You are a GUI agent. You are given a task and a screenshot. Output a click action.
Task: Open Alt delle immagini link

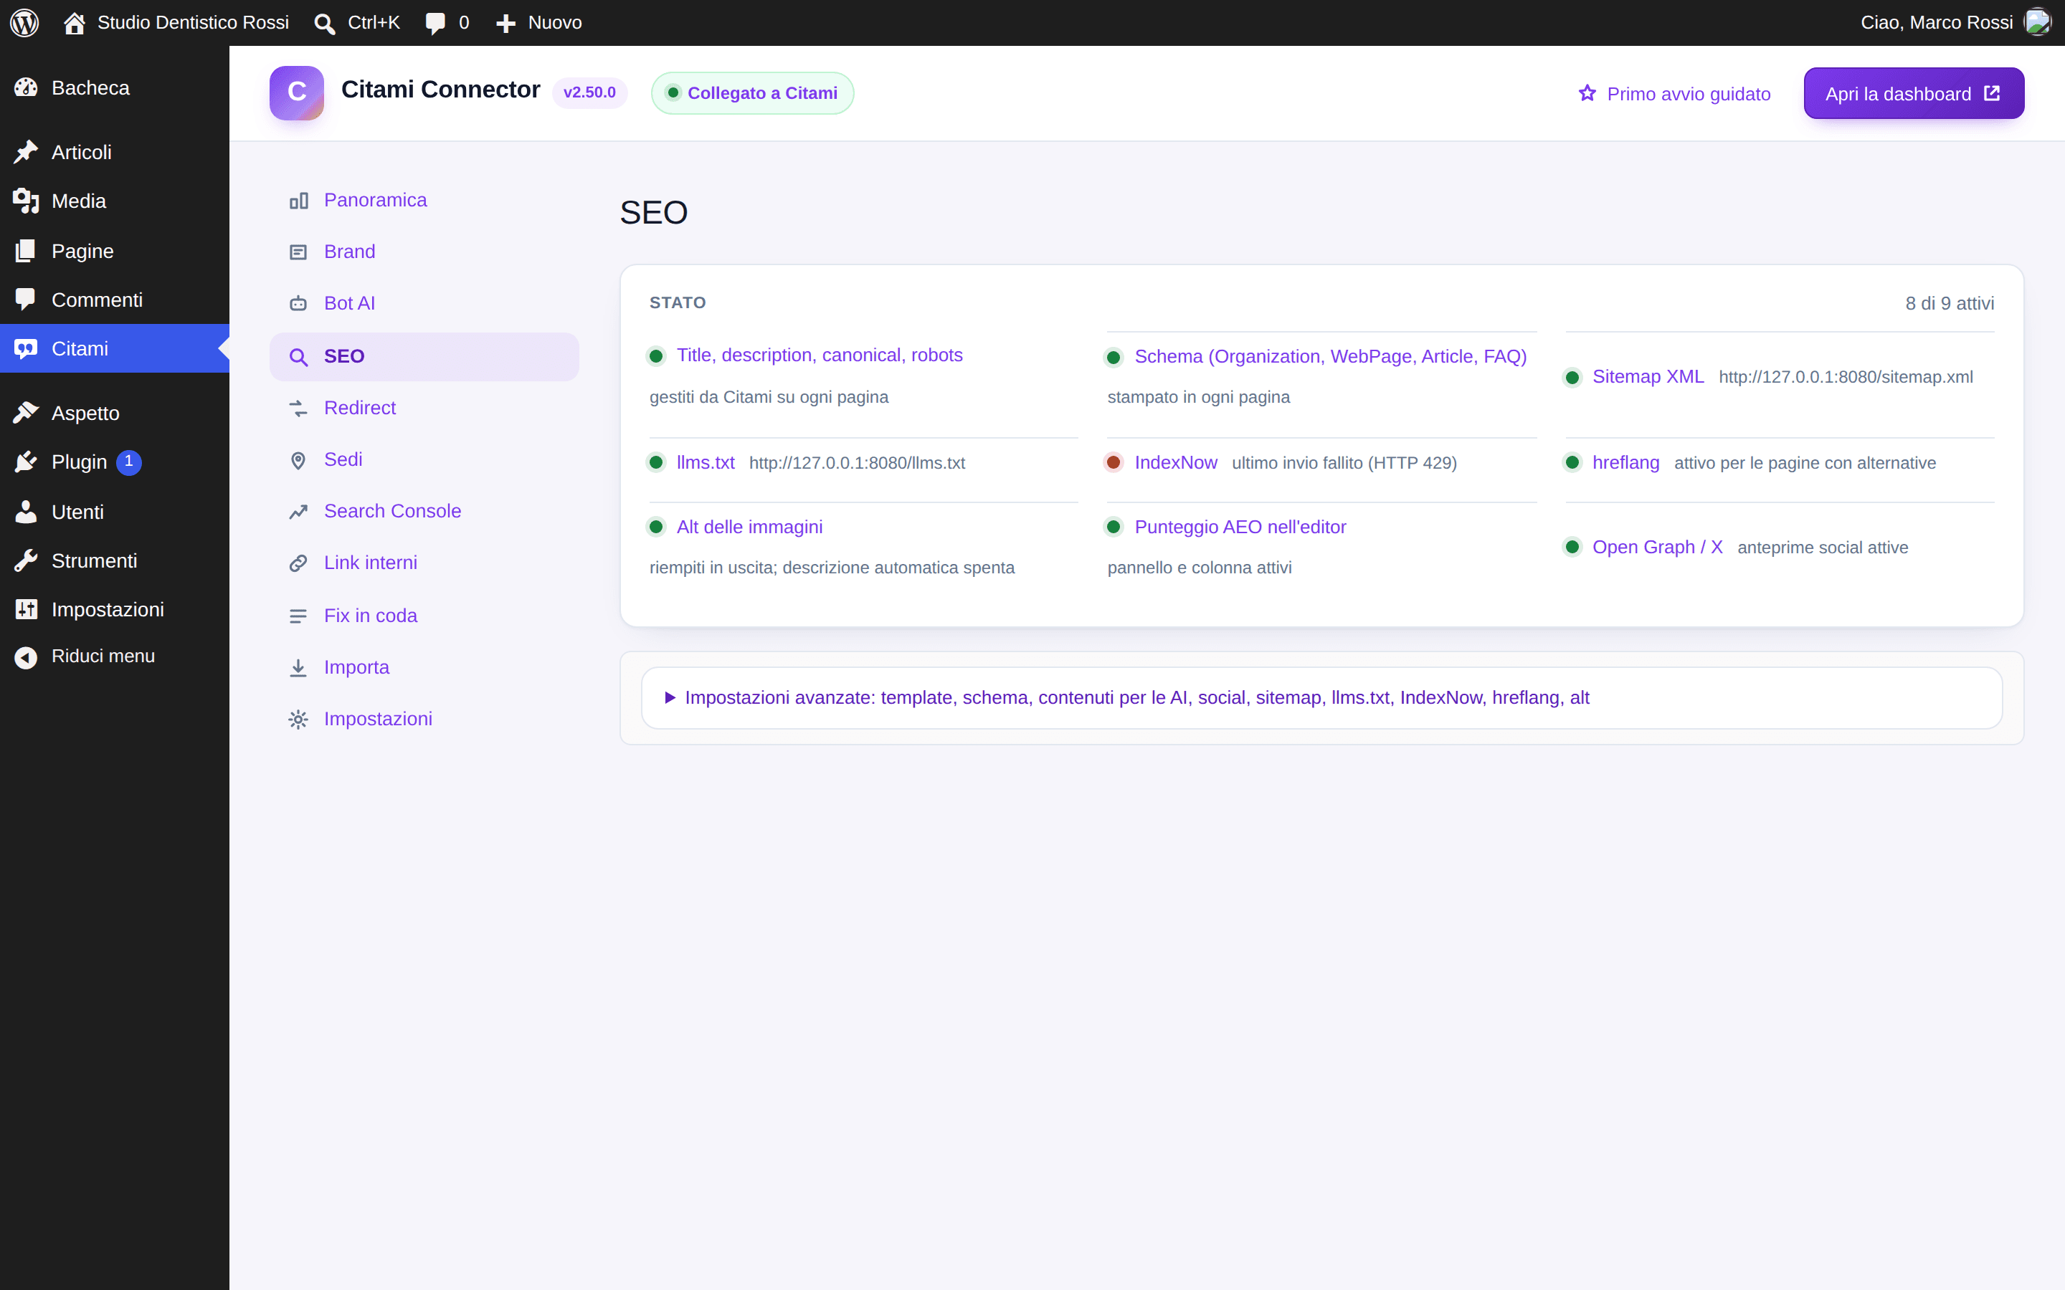(x=749, y=527)
